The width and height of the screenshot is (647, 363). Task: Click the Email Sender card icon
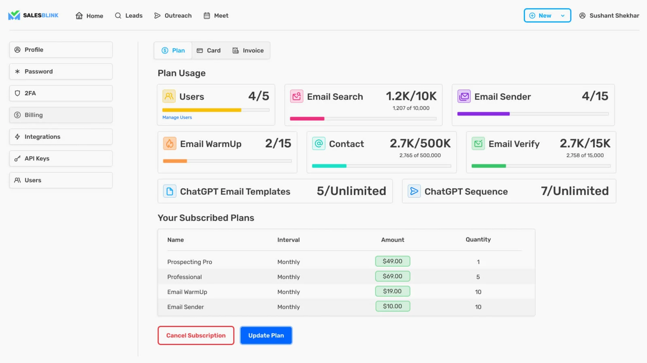[x=464, y=96]
